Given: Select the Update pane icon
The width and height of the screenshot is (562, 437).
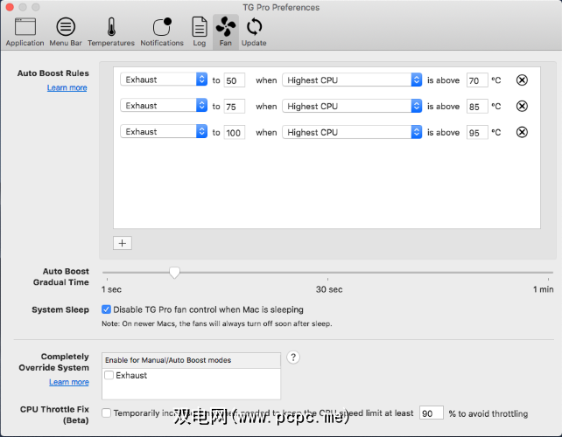Looking at the screenshot, I should pos(254,31).
